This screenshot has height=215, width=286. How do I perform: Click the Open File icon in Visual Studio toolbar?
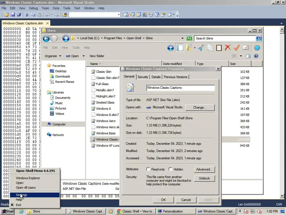(7, 15)
